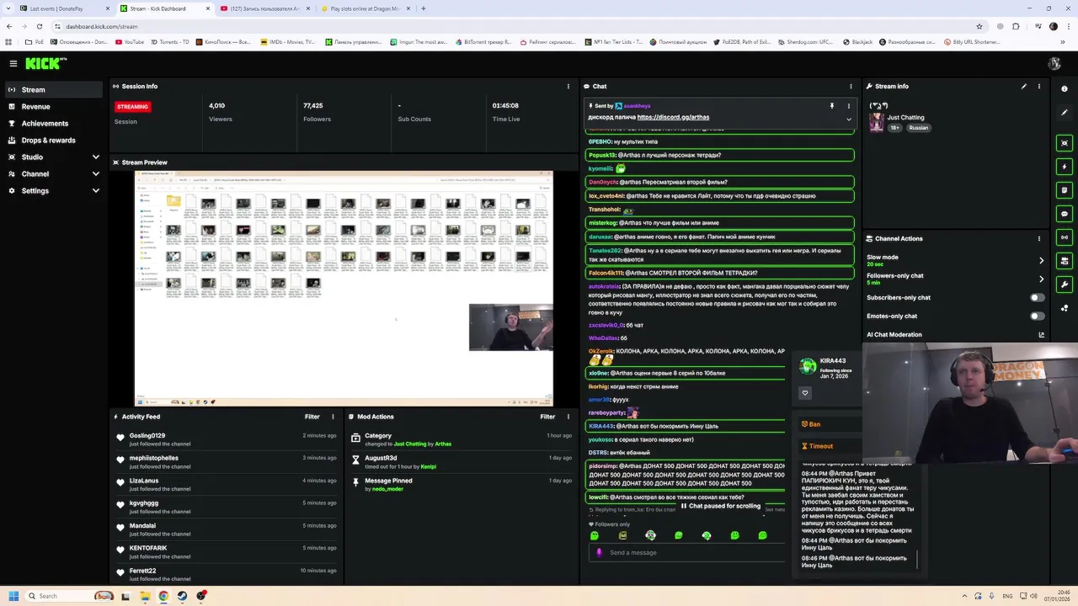Edit stream info with the pencil icon

pos(1024,86)
